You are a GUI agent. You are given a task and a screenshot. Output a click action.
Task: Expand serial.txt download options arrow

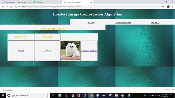click(27, 90)
